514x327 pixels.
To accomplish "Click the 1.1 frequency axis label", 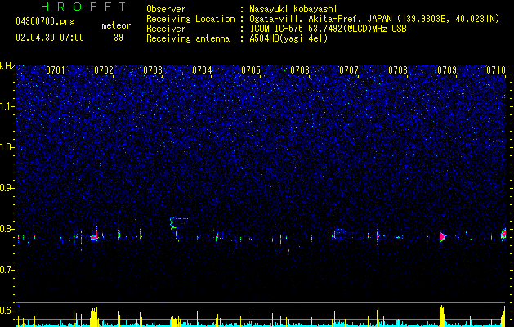I will [7, 106].
